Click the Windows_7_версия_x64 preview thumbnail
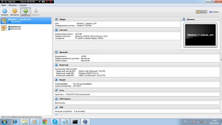The height and width of the screenshot is (125, 222). 200,35
